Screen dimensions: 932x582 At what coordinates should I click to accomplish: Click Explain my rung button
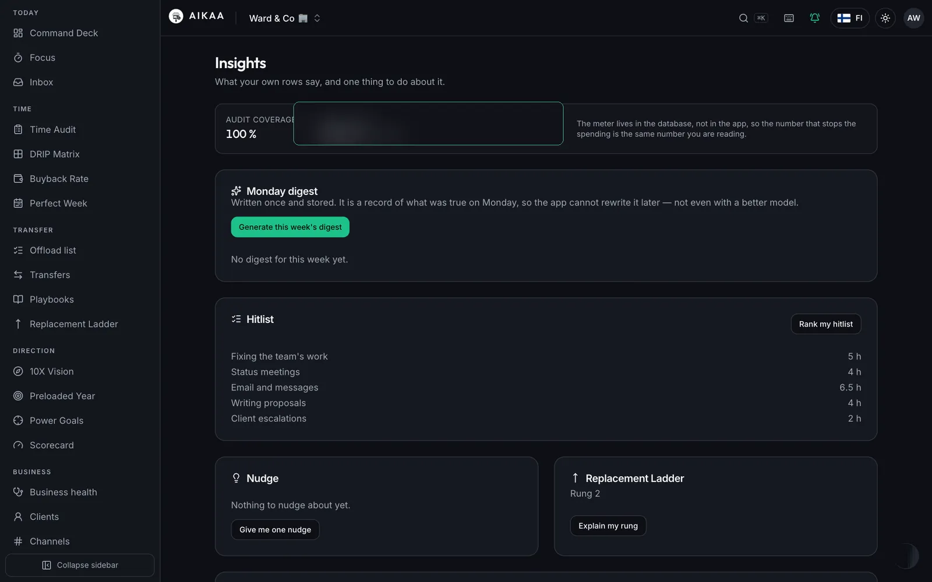click(x=608, y=526)
